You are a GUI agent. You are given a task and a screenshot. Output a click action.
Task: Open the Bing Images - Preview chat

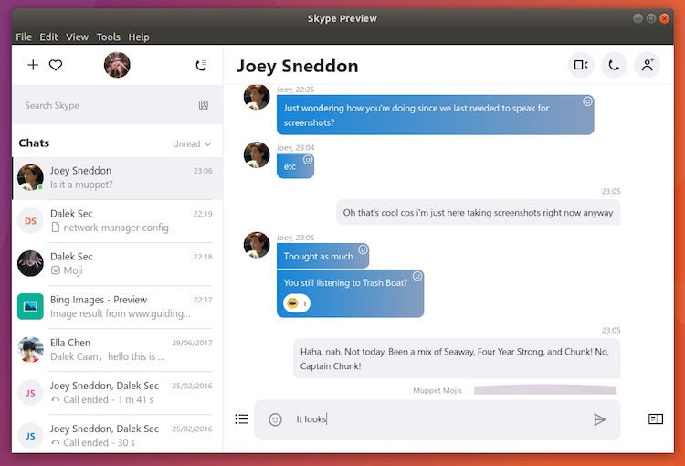(117, 306)
